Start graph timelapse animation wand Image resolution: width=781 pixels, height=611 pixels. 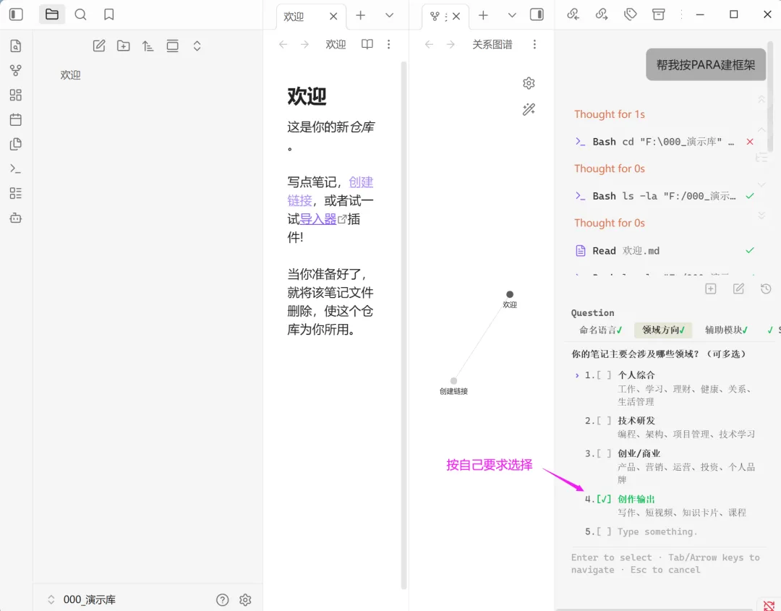click(x=529, y=109)
